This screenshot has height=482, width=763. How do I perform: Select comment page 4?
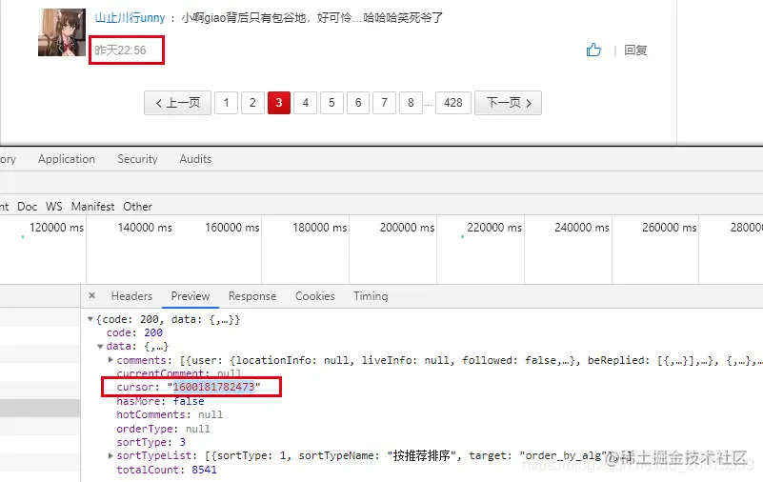click(x=306, y=103)
